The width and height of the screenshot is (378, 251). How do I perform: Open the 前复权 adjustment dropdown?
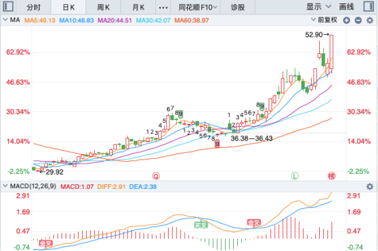324,20
